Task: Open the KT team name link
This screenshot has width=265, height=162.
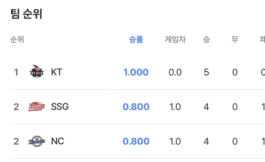Action: pos(57,72)
